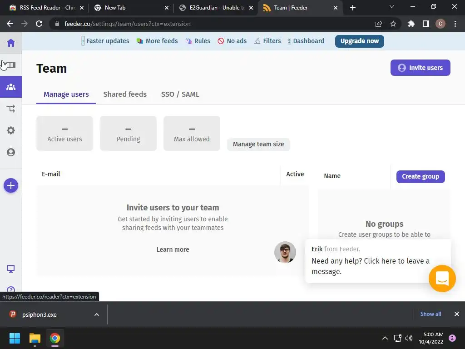Open the Windows Start menu
Viewport: 465px width, 349px height.
(15, 338)
